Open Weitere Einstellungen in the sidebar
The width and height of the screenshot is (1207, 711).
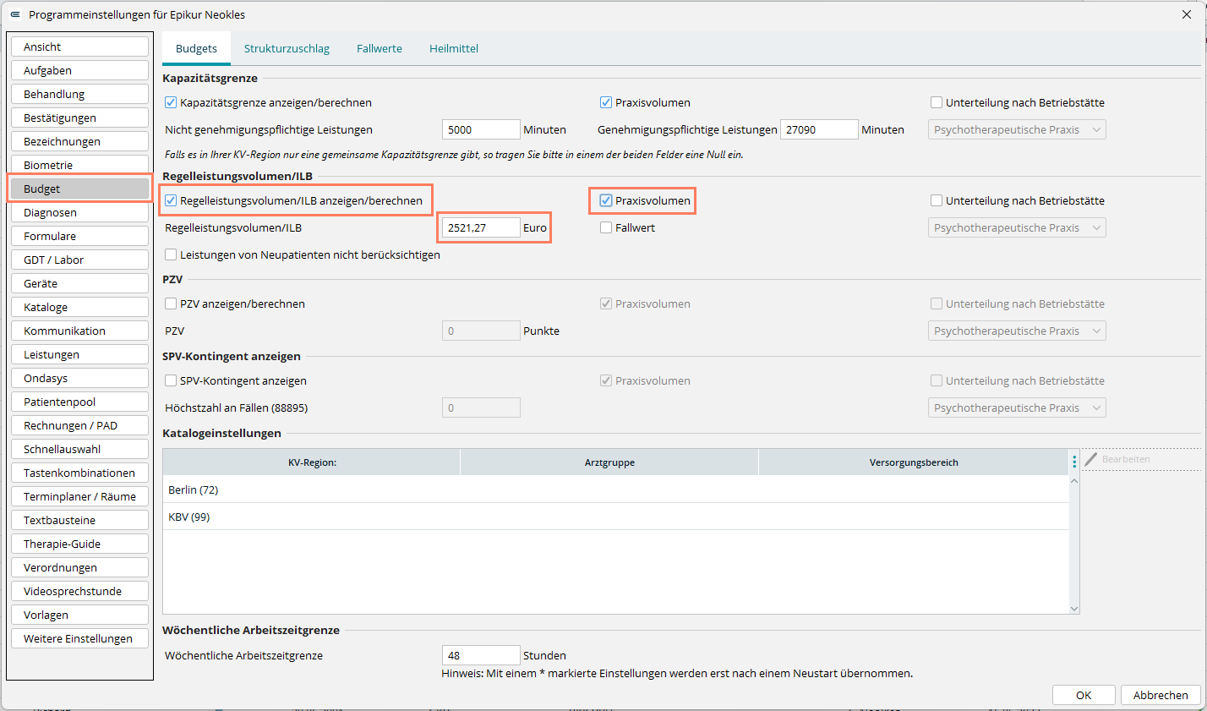[x=80, y=638]
